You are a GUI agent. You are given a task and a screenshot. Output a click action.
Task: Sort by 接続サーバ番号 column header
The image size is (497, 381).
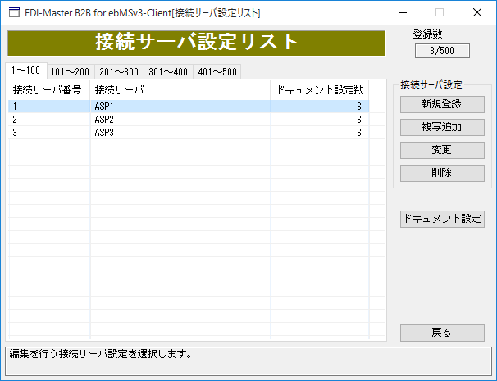pyautogui.click(x=48, y=88)
